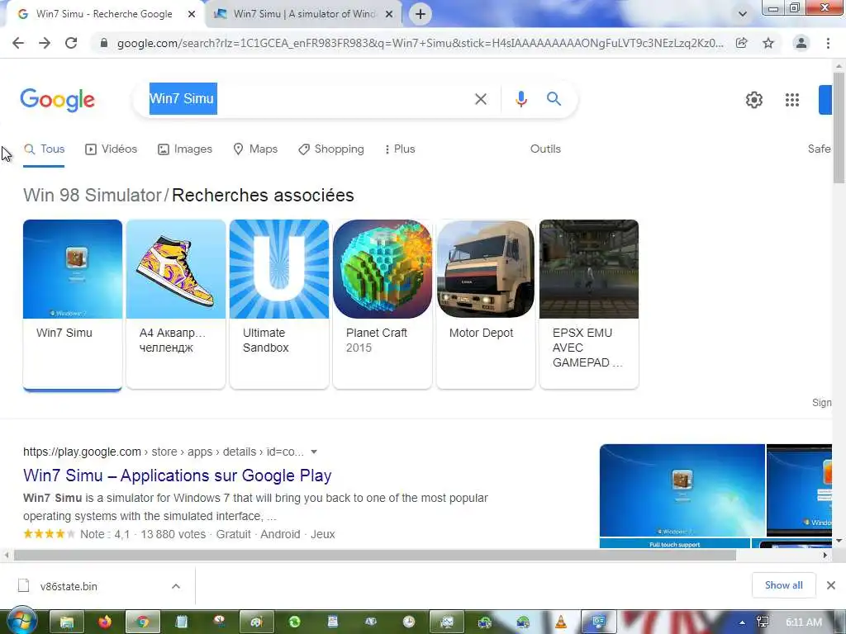Expand play.google.com result options arrow

(x=314, y=452)
